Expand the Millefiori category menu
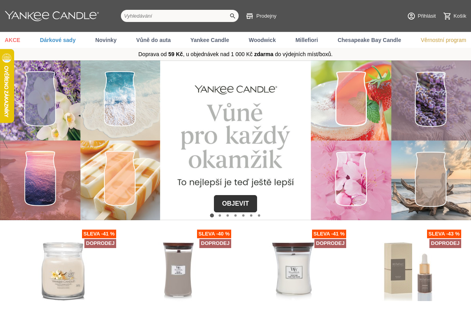The height and width of the screenshot is (314, 471). [x=307, y=40]
